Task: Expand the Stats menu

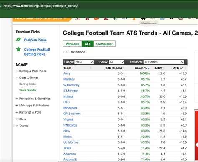Action: (21, 119)
